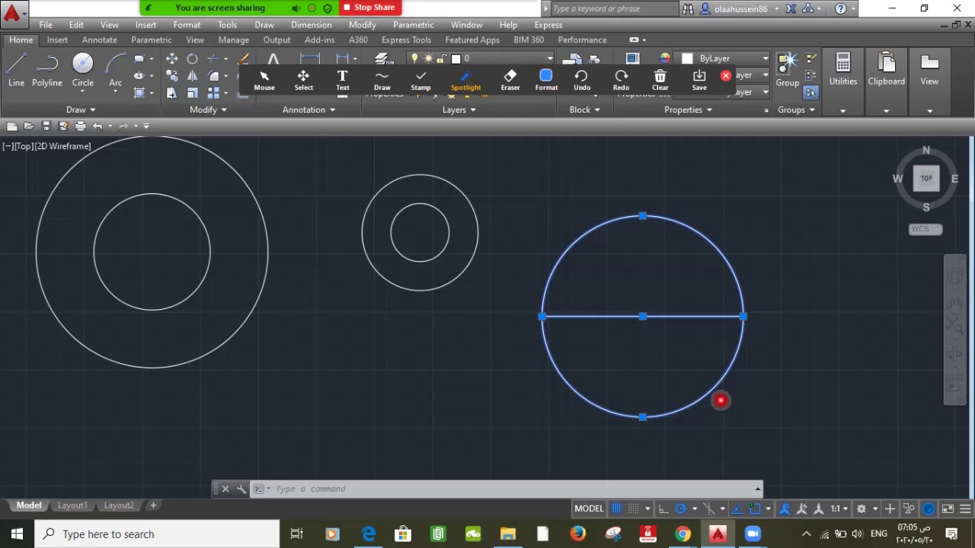Switch to the Layout1 tab
The height and width of the screenshot is (548, 975).
click(72, 505)
